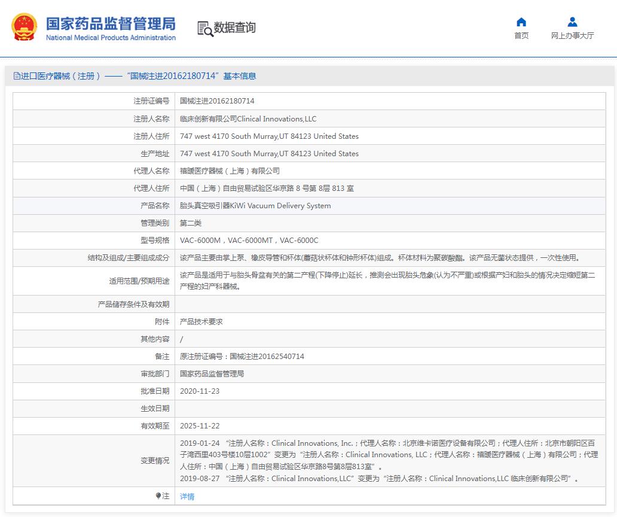Click the 代理人住所 row label
The width and height of the screenshot is (617, 517).
coord(151,188)
